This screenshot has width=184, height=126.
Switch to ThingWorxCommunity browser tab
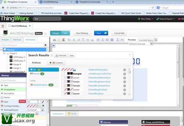coord(90,2)
